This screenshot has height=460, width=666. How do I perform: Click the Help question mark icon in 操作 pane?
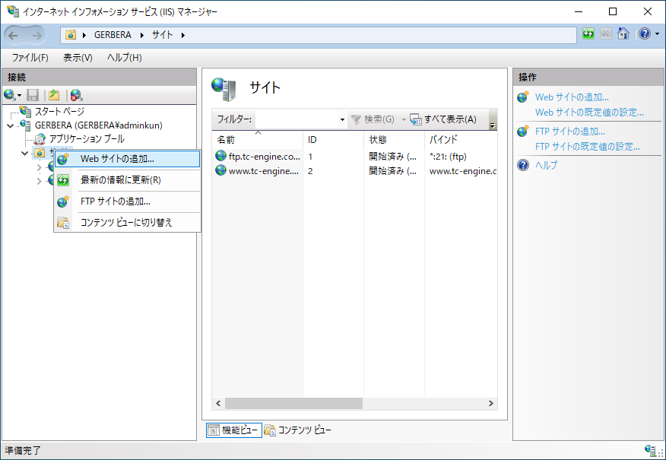523,165
